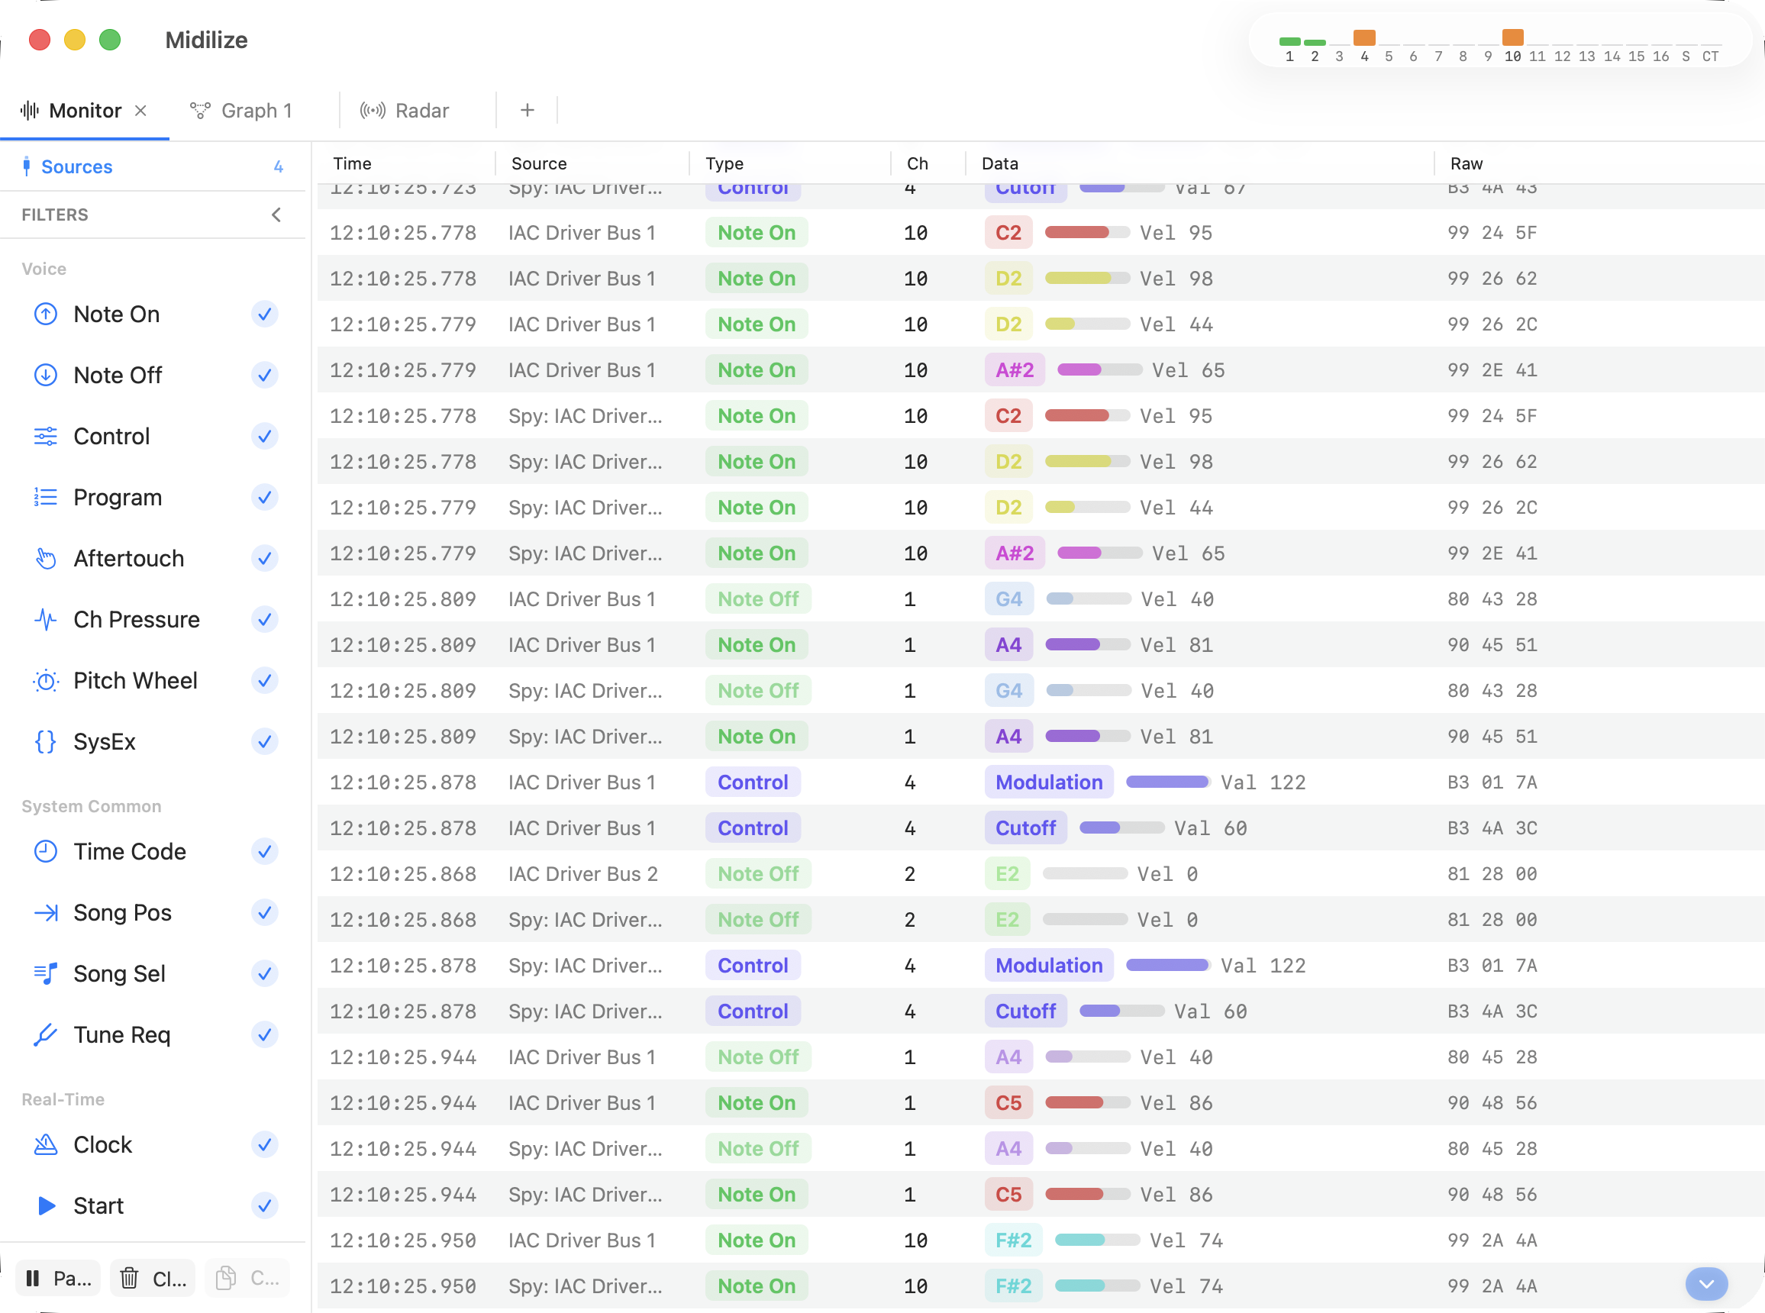Viewport: 1765px width, 1313px height.
Task: Toggle the Note On filter checkbox
Action: click(265, 314)
